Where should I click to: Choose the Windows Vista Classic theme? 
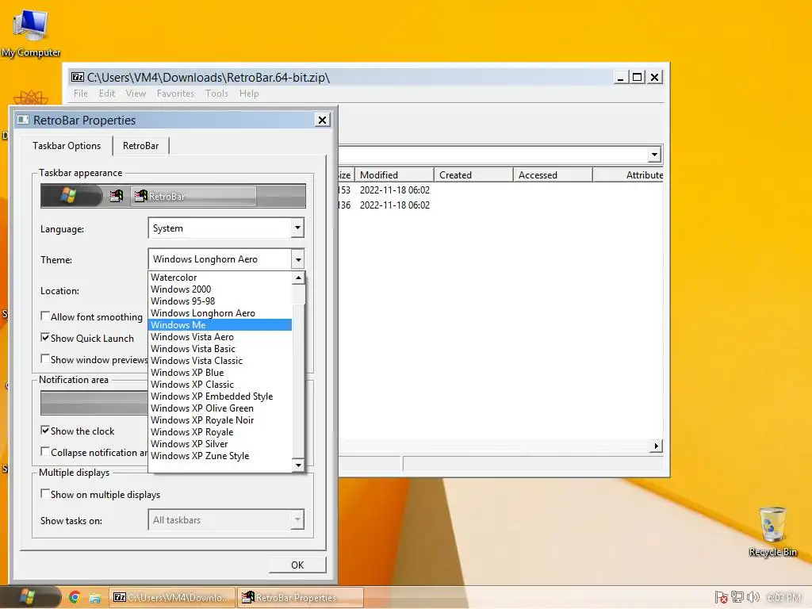220,361
